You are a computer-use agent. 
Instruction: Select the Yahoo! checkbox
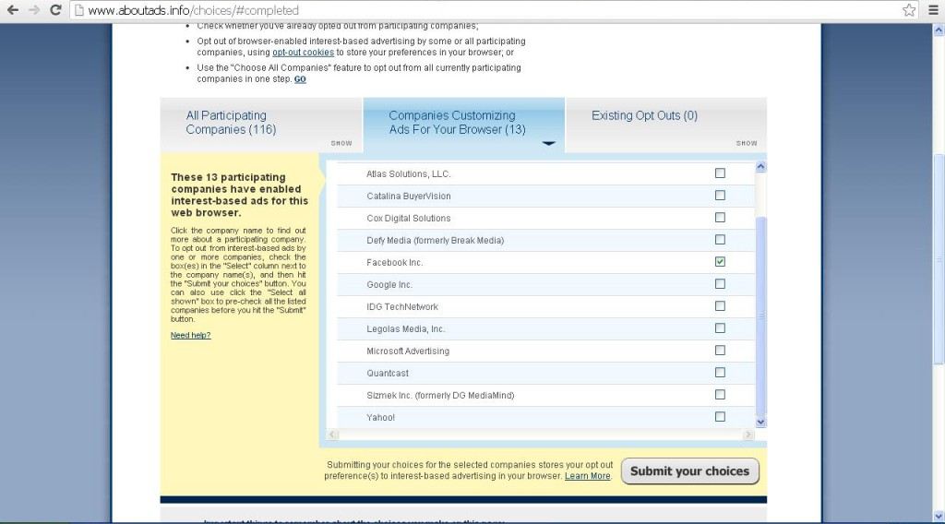tap(720, 417)
